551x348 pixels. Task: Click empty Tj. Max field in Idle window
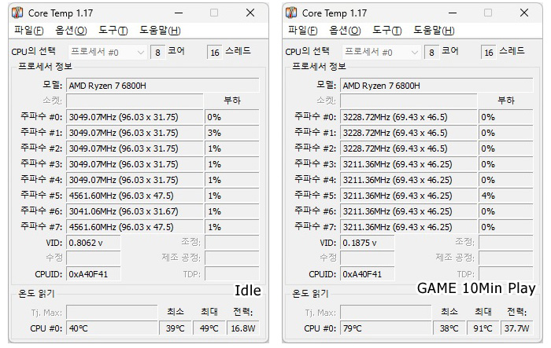(x=112, y=312)
